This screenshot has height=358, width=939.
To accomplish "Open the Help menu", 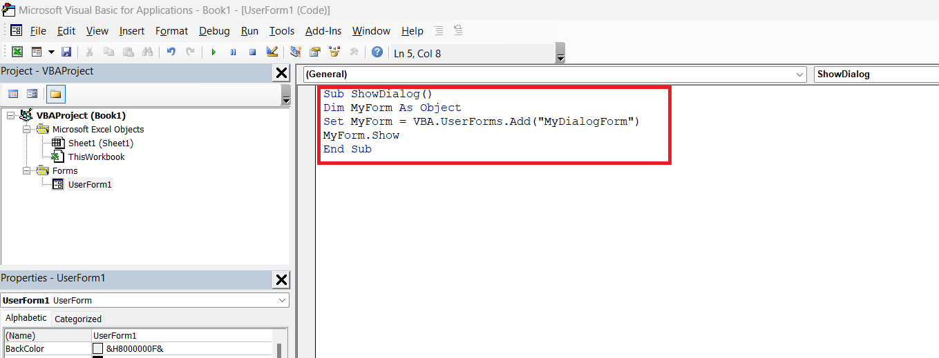I will (x=412, y=31).
